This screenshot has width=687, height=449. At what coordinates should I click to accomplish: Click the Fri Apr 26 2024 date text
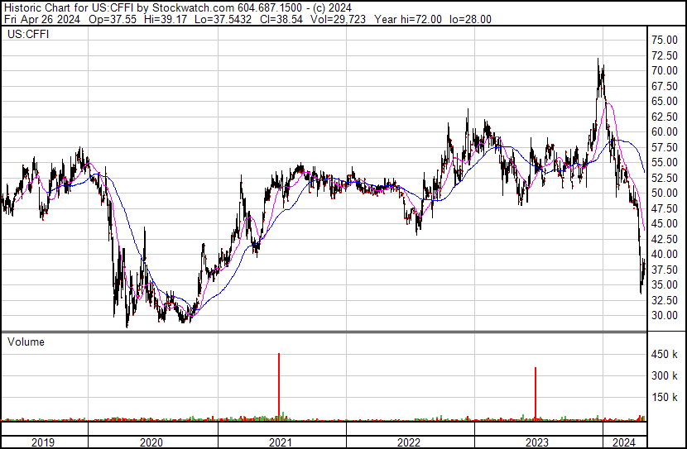42,19
